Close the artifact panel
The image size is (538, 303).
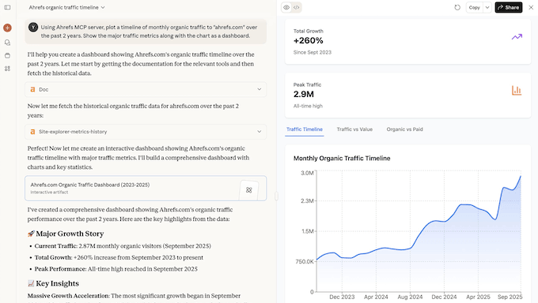point(531,7)
